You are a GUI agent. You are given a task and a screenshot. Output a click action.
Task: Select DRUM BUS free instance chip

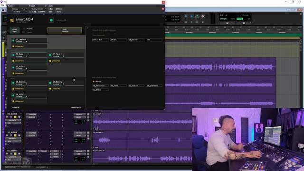coord(100,40)
